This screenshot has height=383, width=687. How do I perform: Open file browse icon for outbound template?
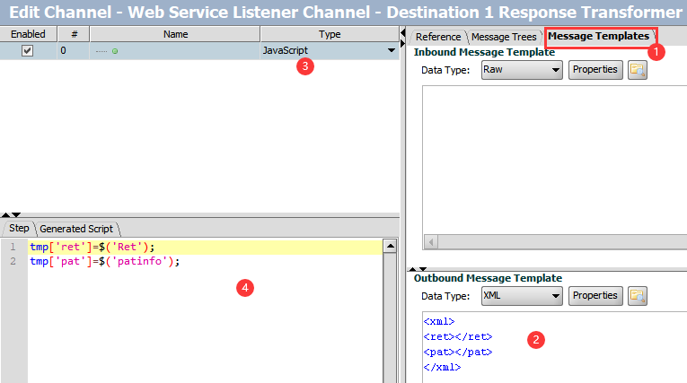click(637, 296)
